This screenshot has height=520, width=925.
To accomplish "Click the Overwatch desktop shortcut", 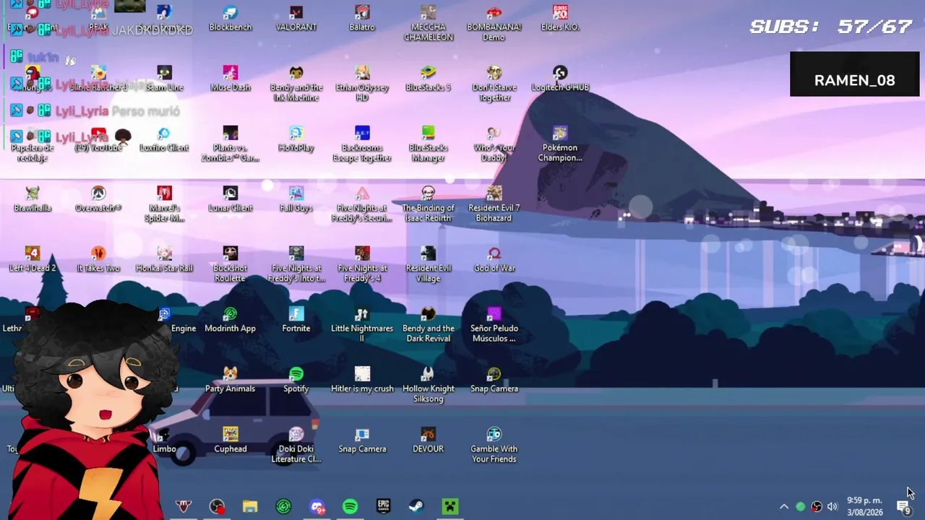I will [x=98, y=199].
